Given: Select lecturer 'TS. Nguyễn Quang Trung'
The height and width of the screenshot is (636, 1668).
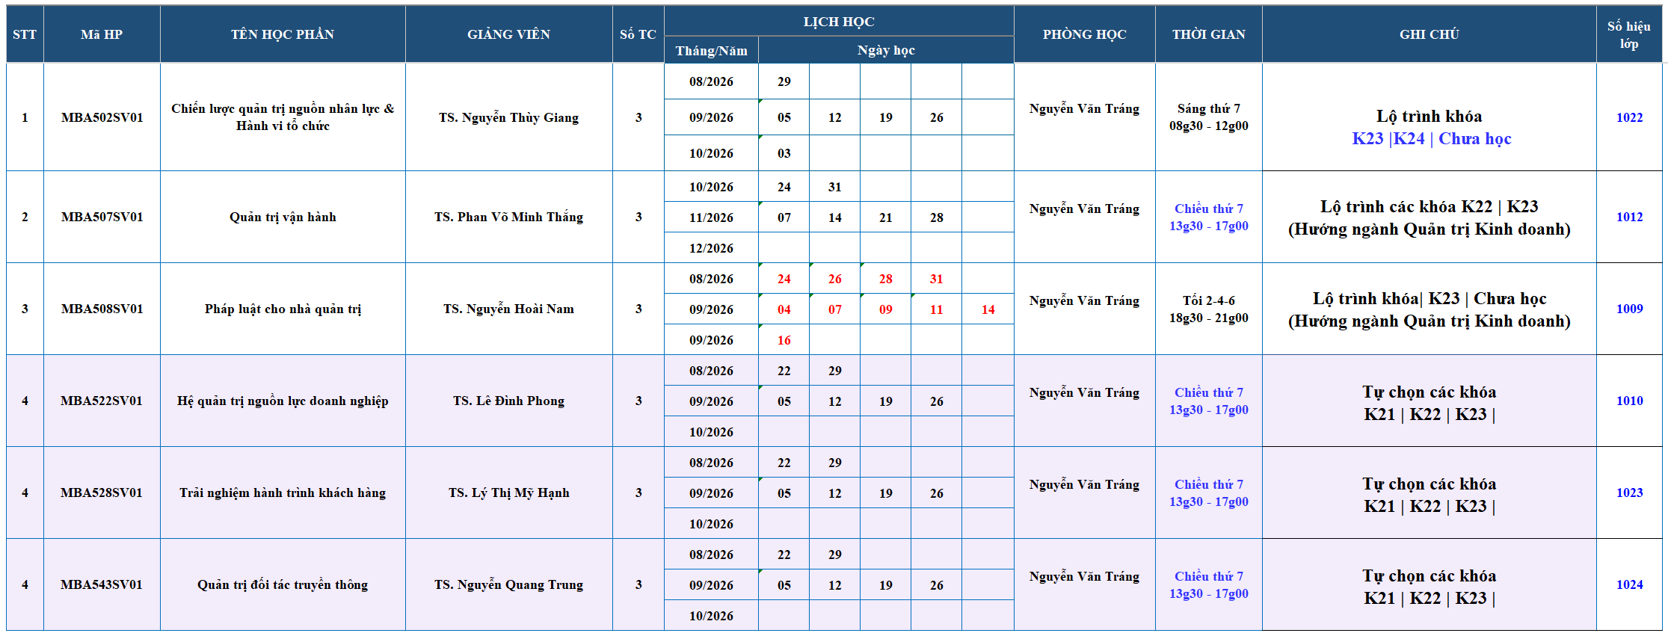Looking at the screenshot, I should tap(508, 584).
